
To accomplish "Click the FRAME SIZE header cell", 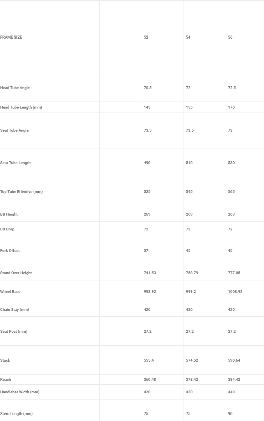I will tap(11, 37).
